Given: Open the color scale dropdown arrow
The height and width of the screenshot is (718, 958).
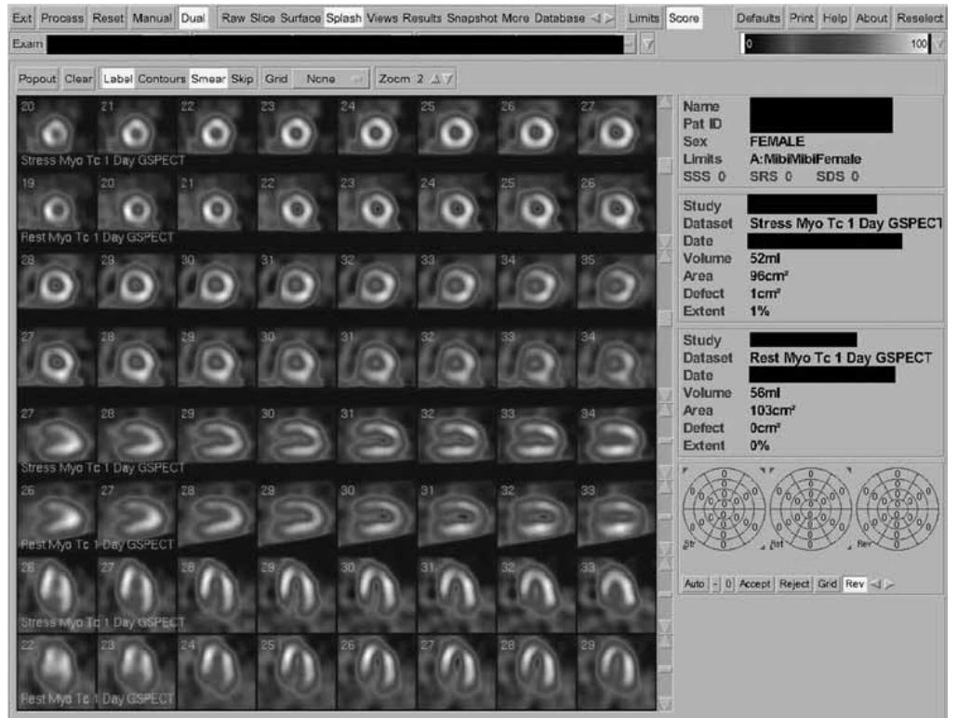Looking at the screenshot, I should [943, 45].
